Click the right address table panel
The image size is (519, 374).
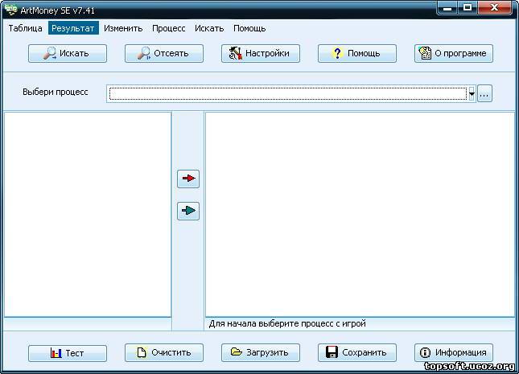click(x=360, y=215)
